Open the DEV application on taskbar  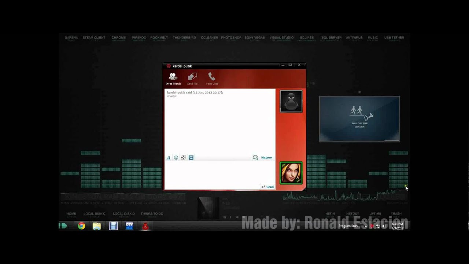129,226
